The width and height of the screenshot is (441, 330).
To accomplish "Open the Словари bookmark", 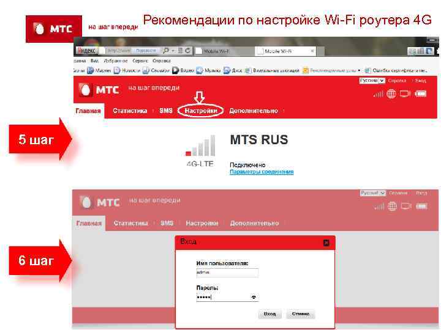I will click(156, 70).
